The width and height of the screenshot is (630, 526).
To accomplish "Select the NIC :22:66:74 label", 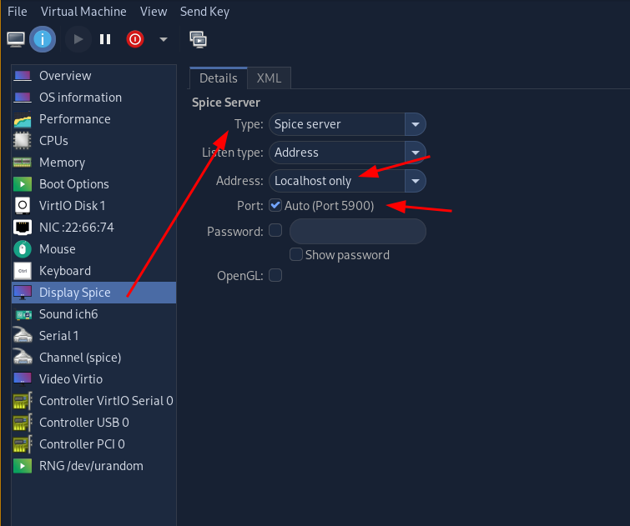I will point(76,228).
